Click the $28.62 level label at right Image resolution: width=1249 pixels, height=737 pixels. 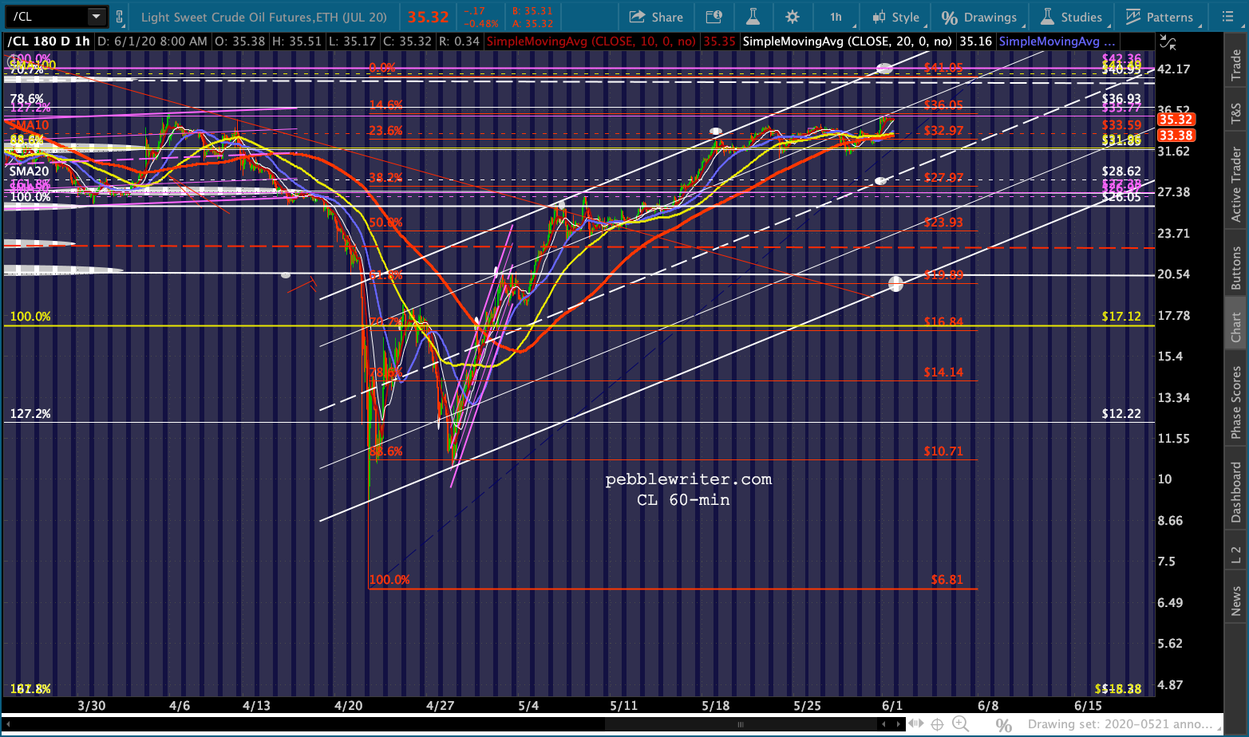1121,171
